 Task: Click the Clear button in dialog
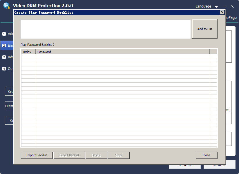point(119,155)
